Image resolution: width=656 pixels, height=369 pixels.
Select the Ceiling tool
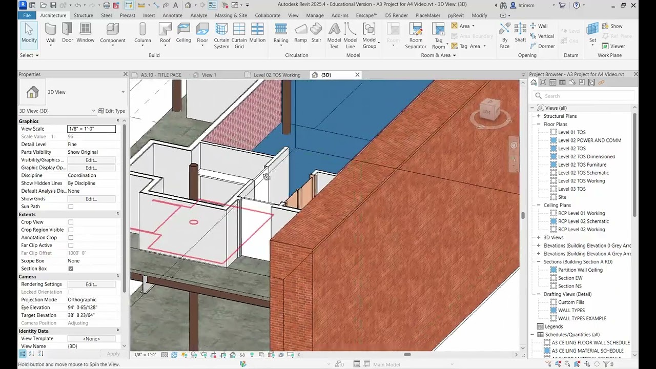[183, 33]
